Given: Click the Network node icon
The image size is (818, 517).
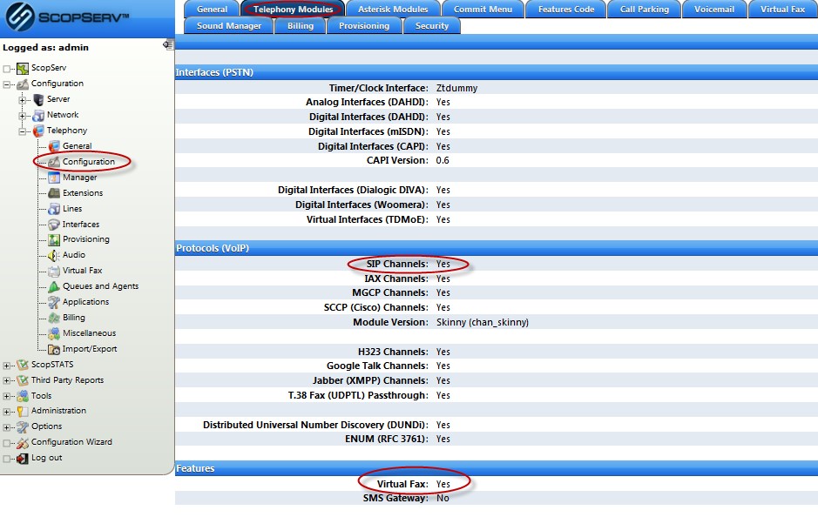Looking at the screenshot, I should pyautogui.click(x=38, y=115).
